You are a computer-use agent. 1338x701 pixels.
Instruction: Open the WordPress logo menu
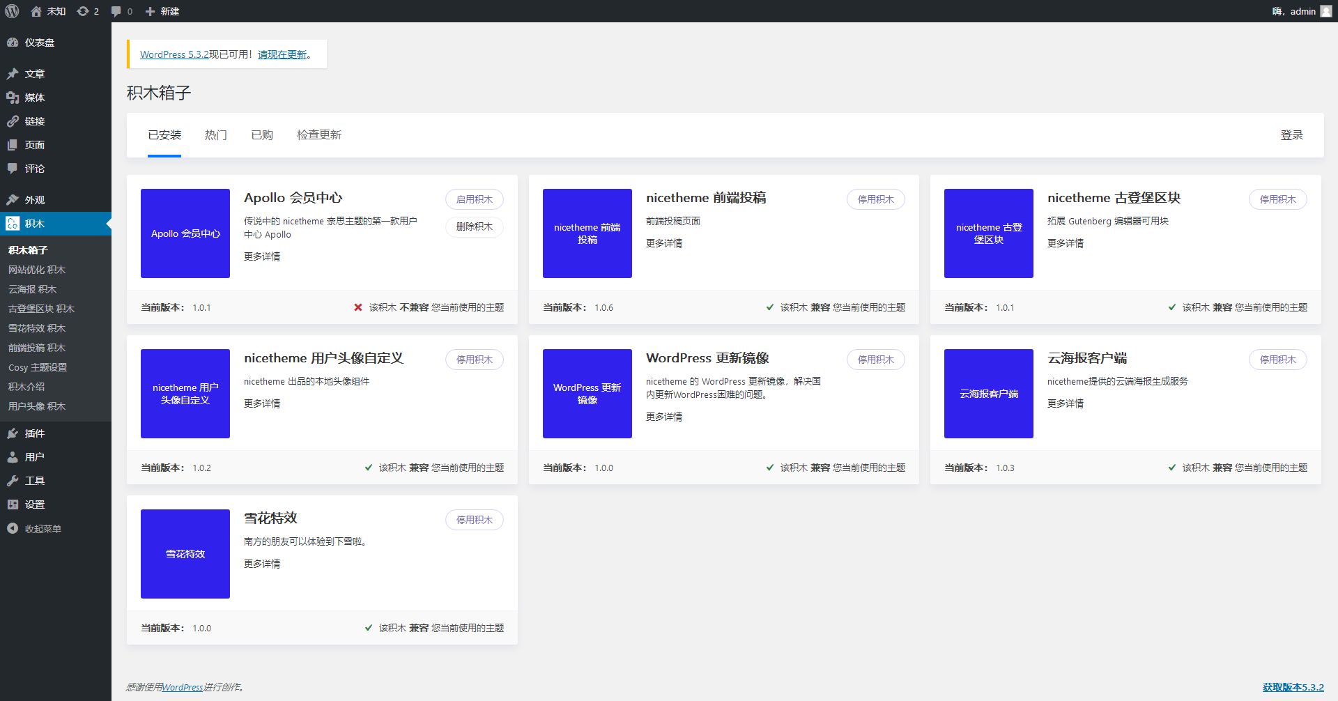pyautogui.click(x=12, y=11)
